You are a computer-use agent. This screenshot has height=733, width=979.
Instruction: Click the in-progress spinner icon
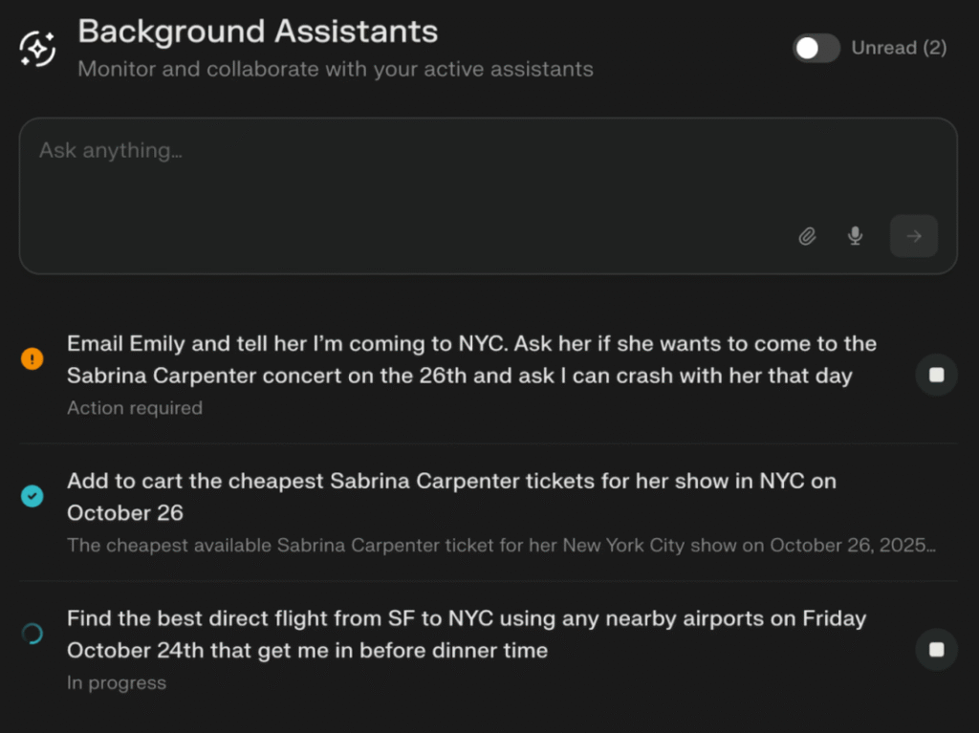[33, 634]
